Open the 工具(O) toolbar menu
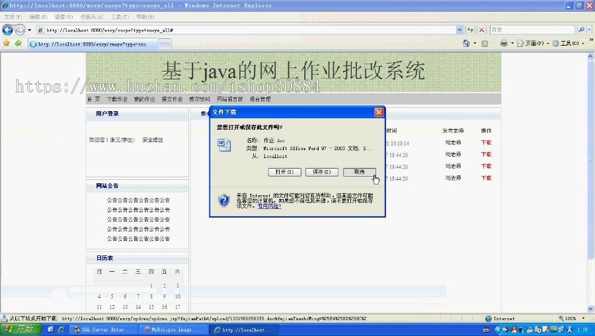The height and width of the screenshot is (336, 595). pyautogui.click(x=568, y=43)
